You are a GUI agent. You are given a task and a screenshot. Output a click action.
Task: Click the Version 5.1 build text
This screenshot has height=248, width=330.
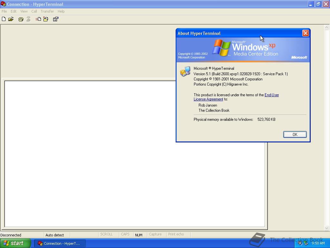[x=240, y=74]
